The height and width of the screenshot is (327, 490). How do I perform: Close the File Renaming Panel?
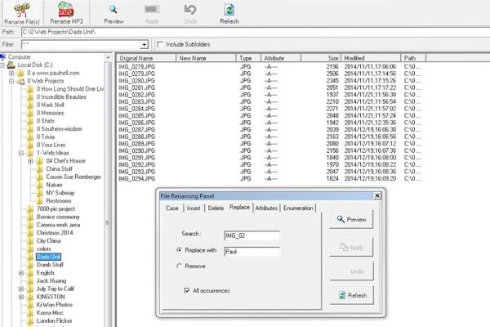click(377, 195)
